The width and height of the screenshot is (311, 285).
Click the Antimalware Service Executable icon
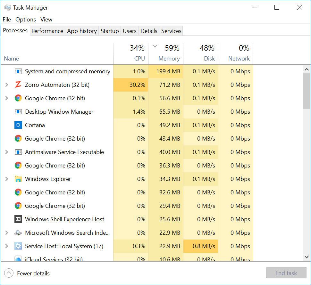coord(18,152)
